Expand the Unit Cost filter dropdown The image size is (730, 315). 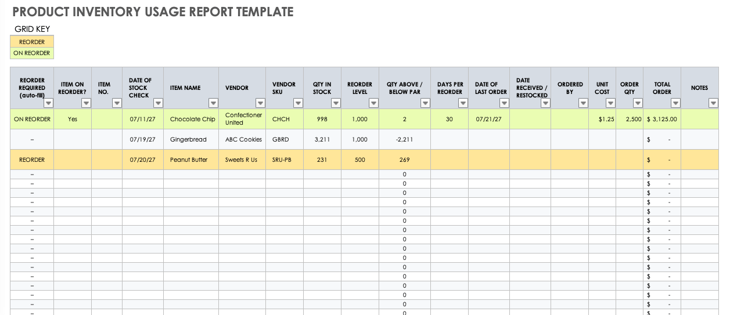point(610,103)
